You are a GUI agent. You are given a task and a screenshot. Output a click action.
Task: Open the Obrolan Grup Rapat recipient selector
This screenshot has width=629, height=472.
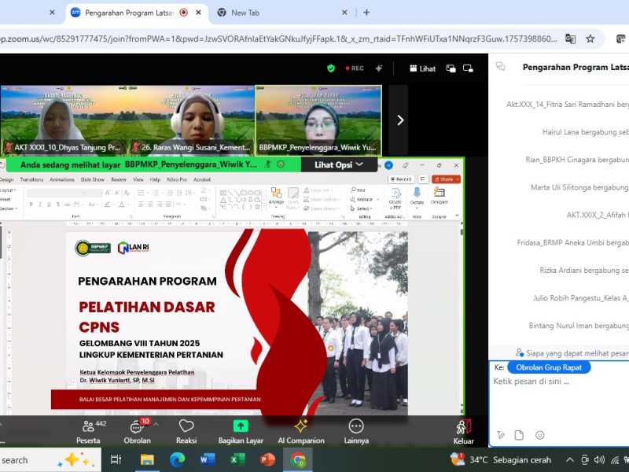click(549, 367)
